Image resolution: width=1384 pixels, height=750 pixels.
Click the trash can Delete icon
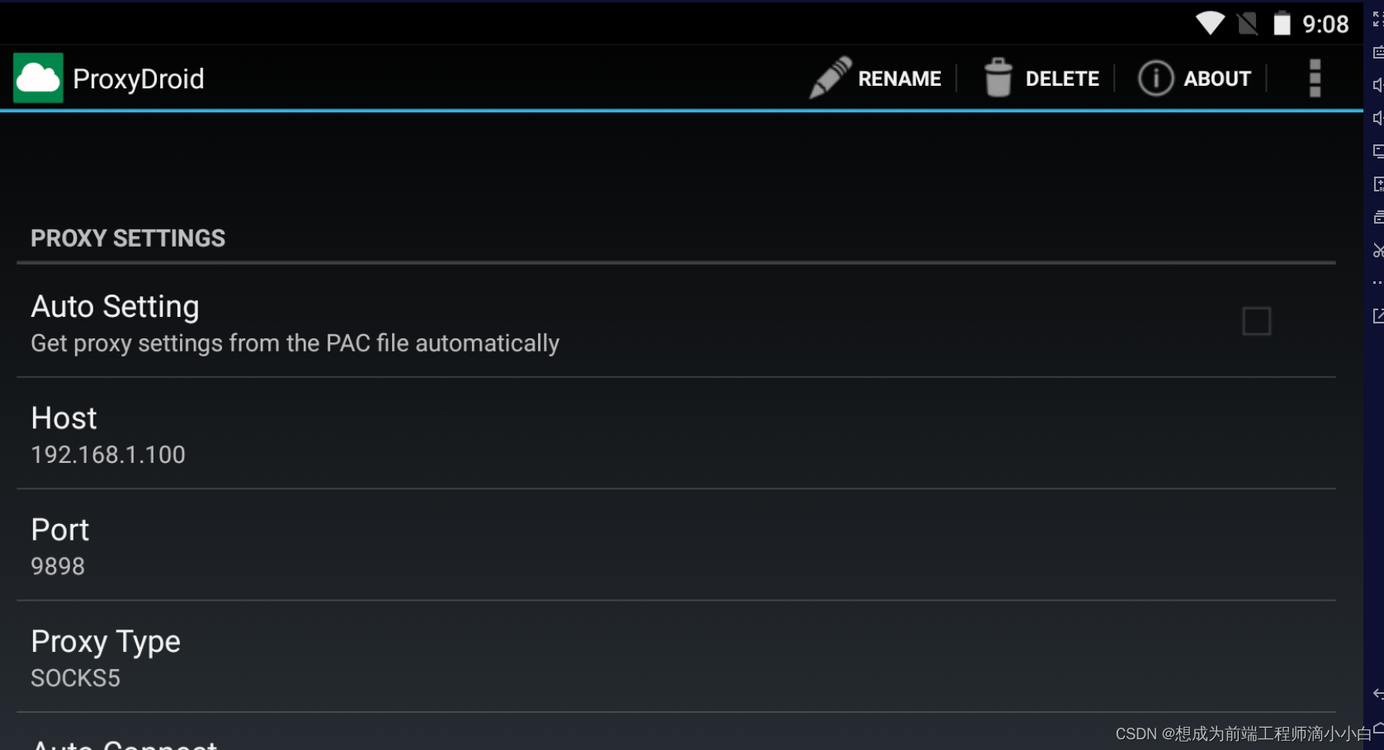click(x=998, y=78)
